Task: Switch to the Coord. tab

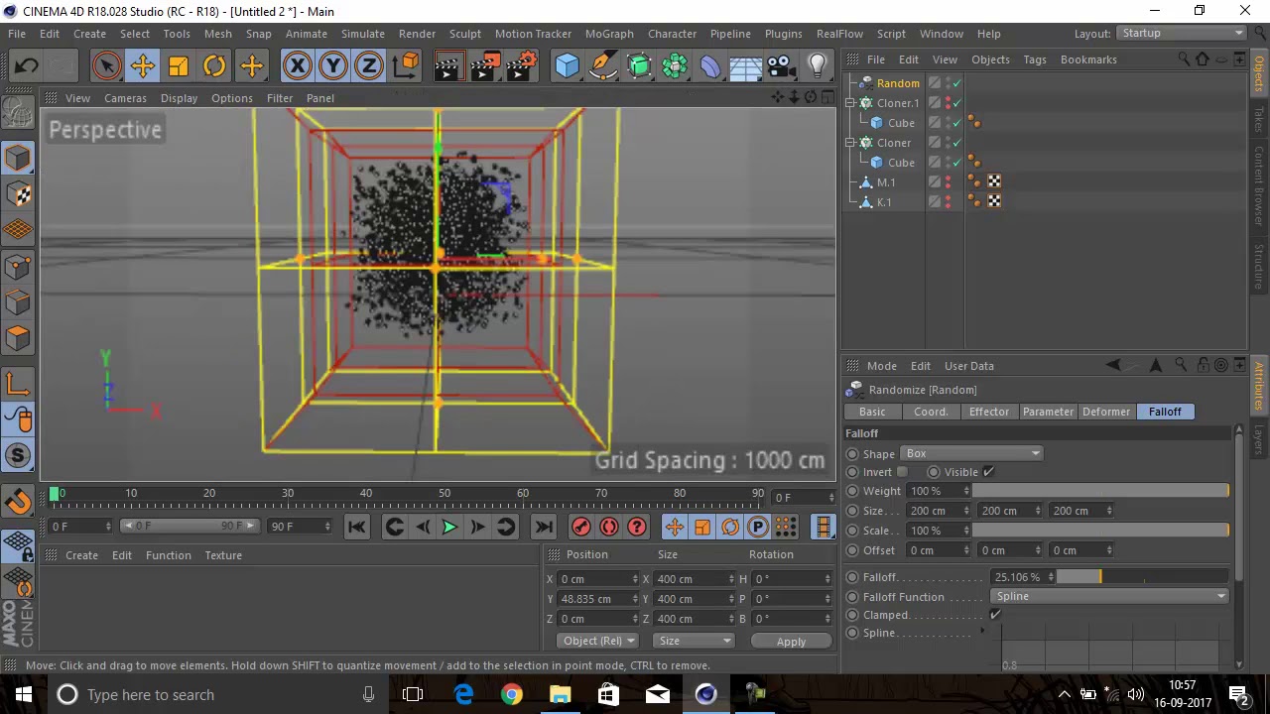Action: click(x=931, y=412)
